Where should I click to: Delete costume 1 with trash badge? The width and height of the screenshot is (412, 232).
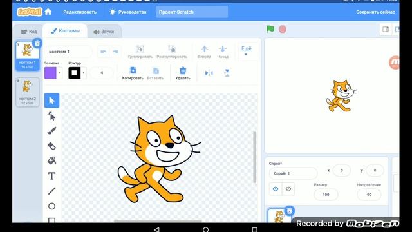coord(37,43)
